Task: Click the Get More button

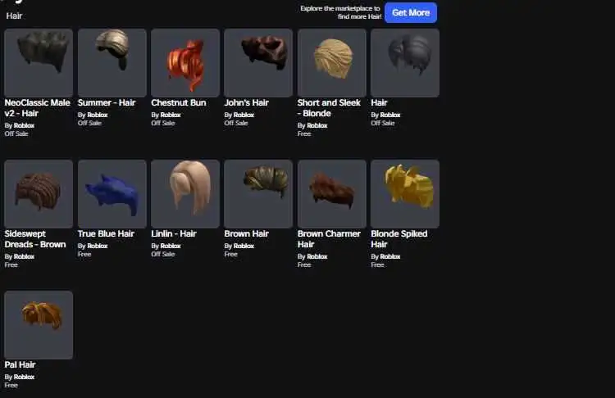Action: (x=411, y=12)
